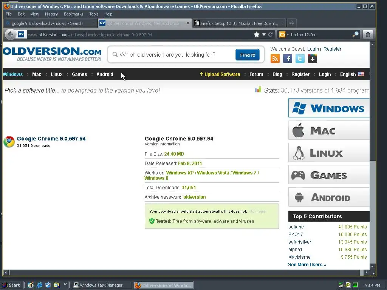Click the stats bar chart icon
The height and width of the screenshot is (290, 387).
[x=258, y=89]
